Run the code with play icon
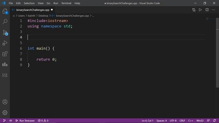This screenshot has width=219, height=123. (200, 10)
